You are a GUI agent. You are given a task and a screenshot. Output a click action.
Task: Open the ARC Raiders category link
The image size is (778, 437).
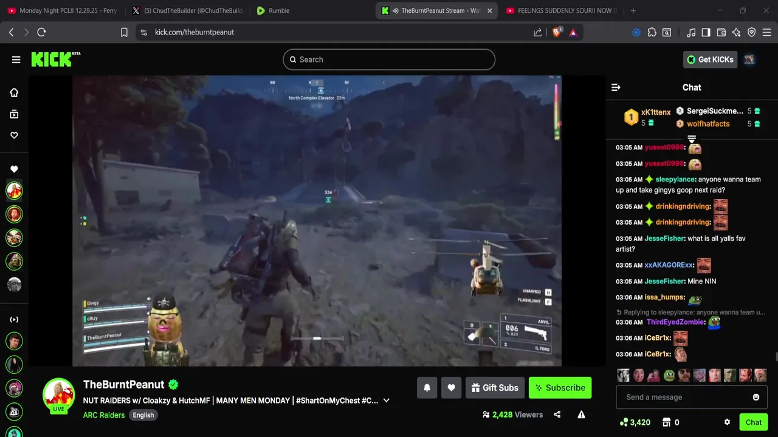tap(104, 415)
